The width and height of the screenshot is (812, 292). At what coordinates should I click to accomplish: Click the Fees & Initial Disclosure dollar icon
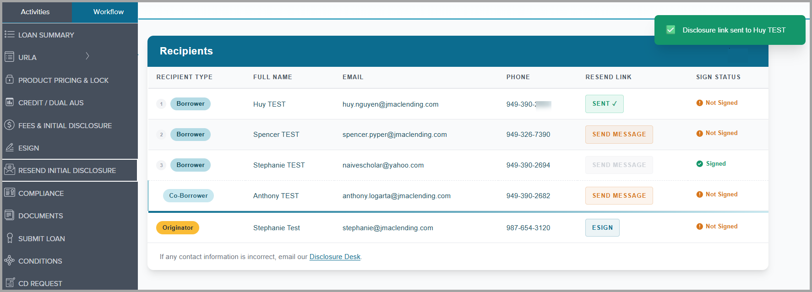tap(9, 124)
